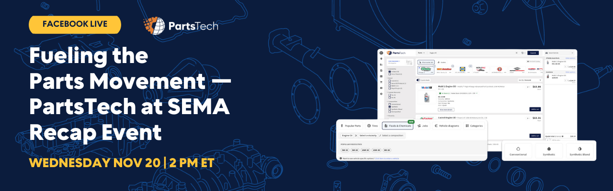Image resolution: width=613 pixels, height=191 pixels.
Task: Select the 5W-30 viscosity chip
Action: 345,150
